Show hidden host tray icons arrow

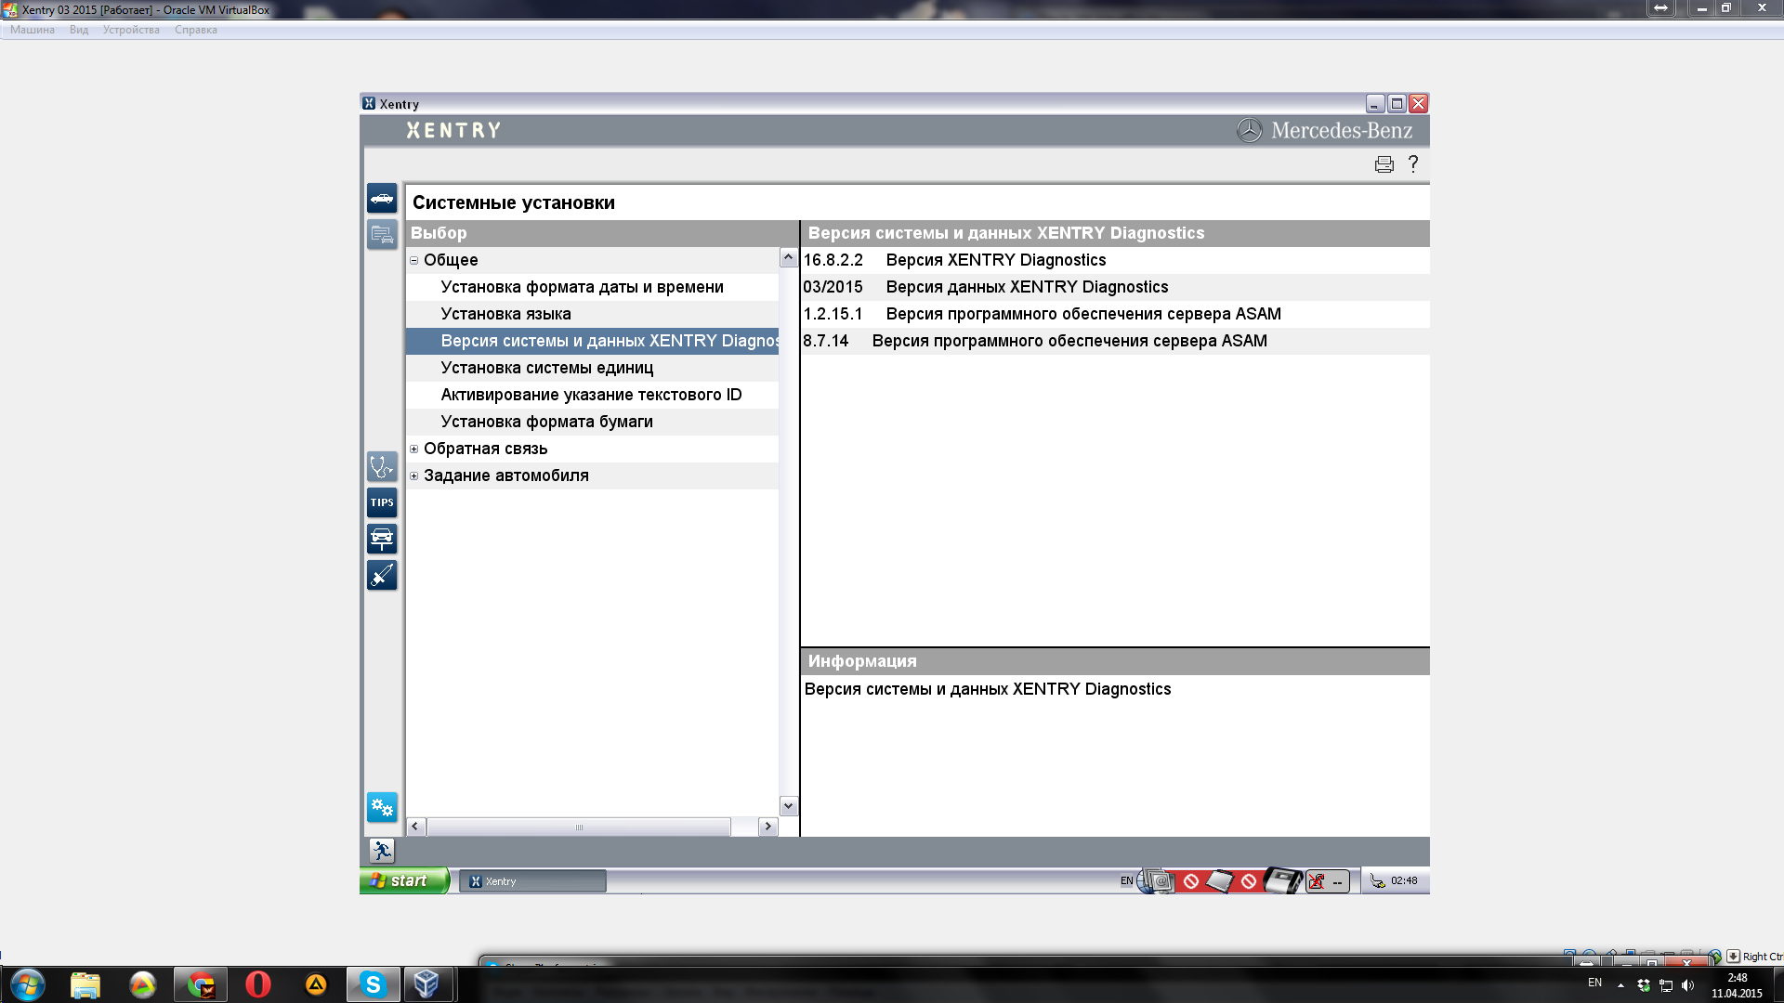(1620, 985)
